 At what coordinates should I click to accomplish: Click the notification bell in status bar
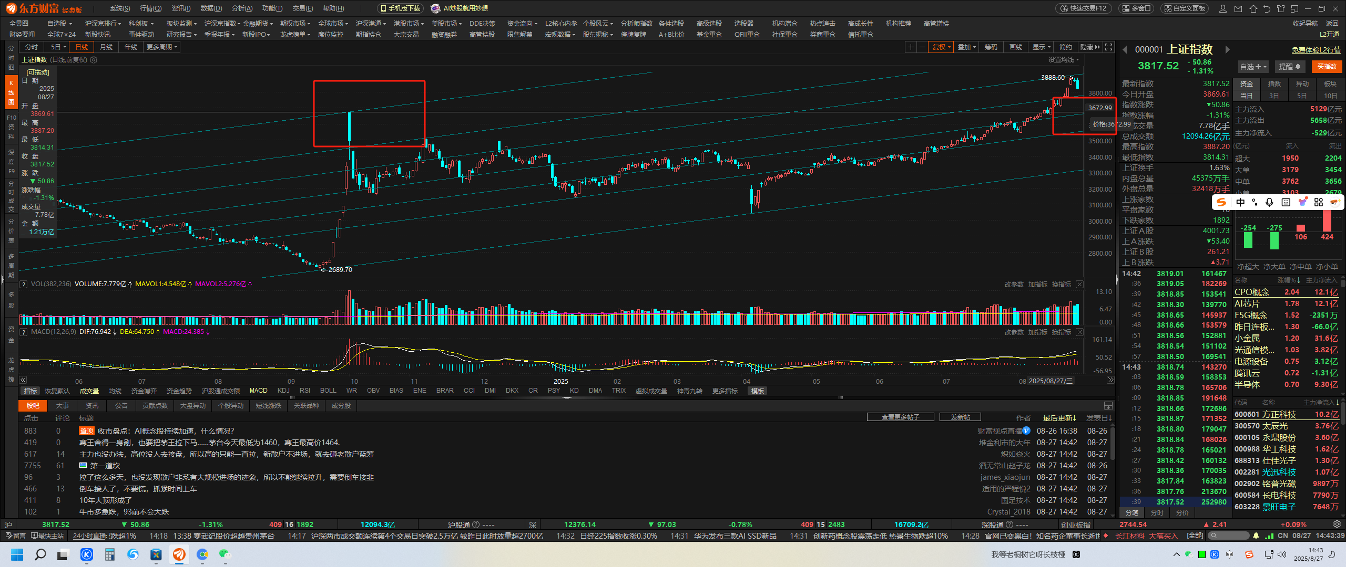point(1256,535)
